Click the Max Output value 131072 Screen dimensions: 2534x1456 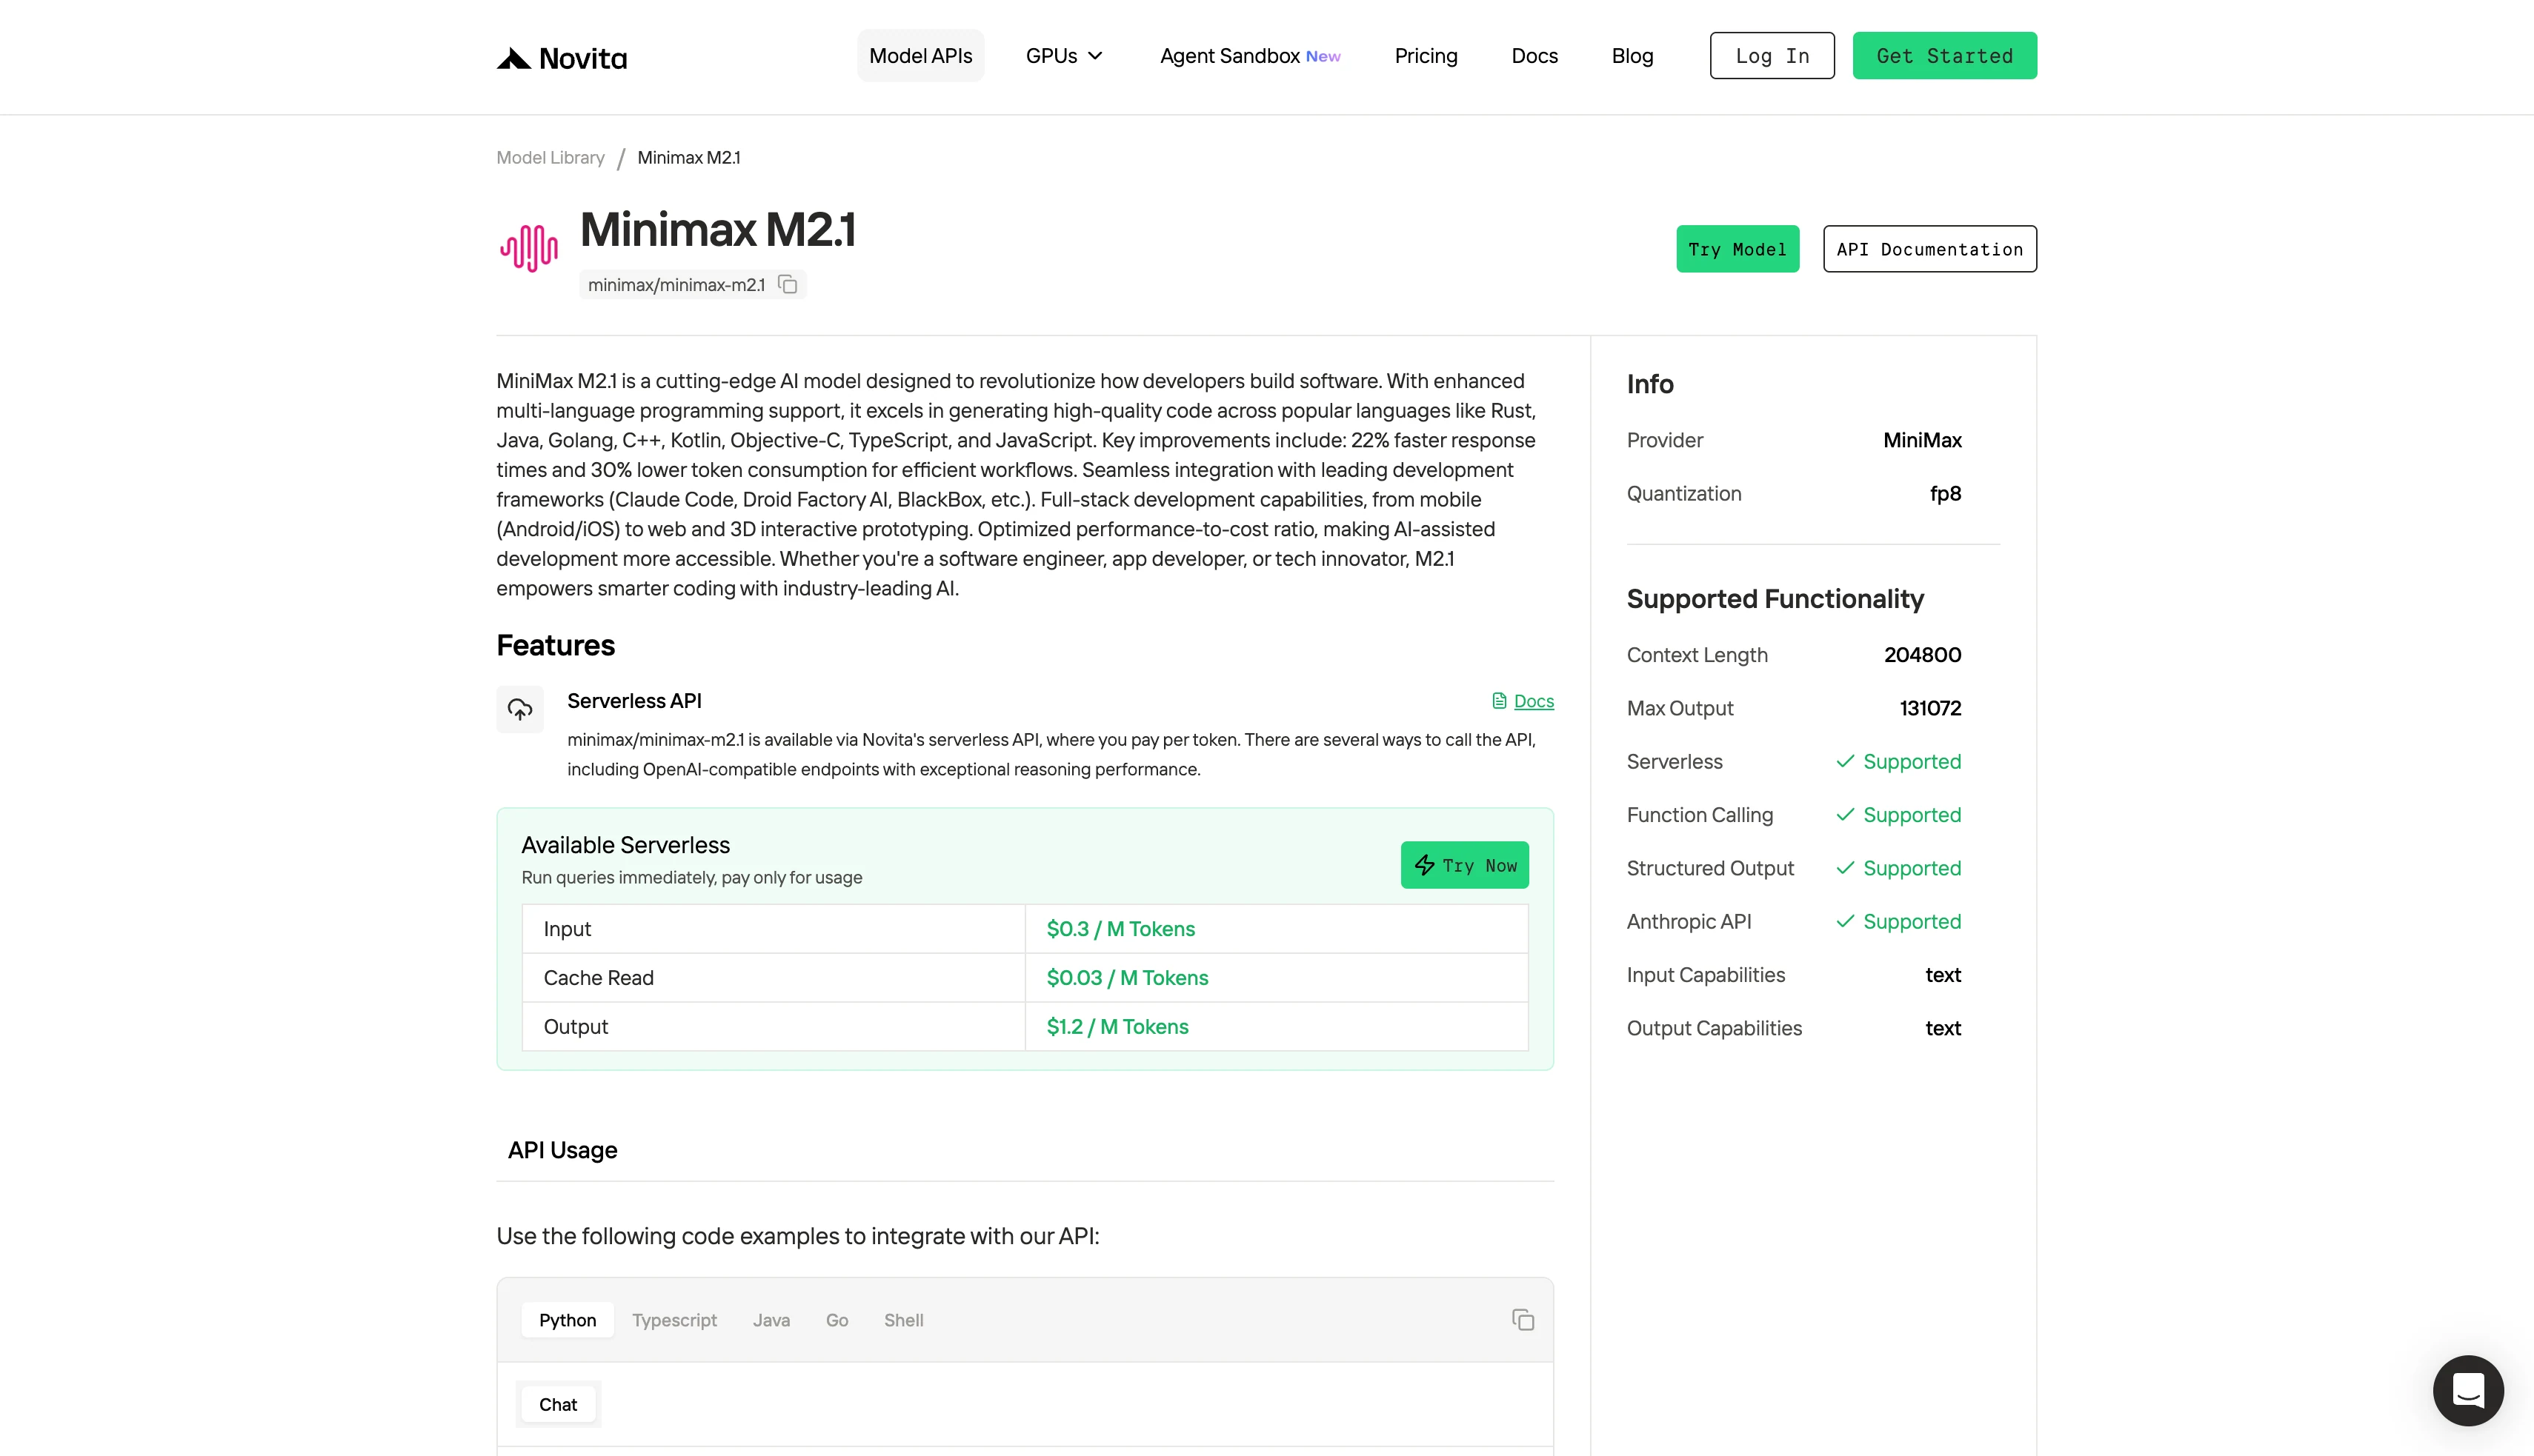pos(1929,708)
